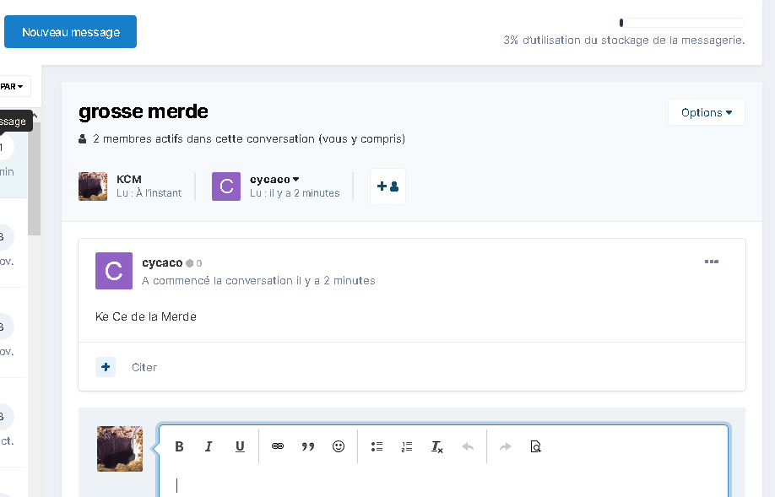The width and height of the screenshot is (775, 497).
Task: Open cycaco's profile from the message author name
Action: [162, 262]
